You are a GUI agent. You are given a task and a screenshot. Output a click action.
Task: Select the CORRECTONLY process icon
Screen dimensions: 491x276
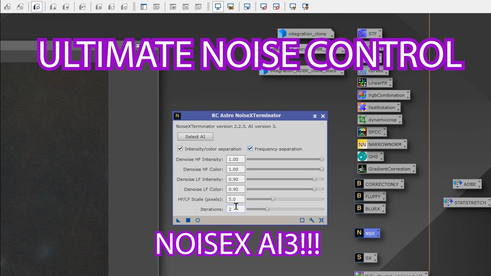click(379, 184)
